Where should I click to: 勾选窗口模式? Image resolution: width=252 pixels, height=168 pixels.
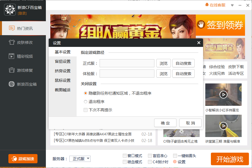point(124,156)
